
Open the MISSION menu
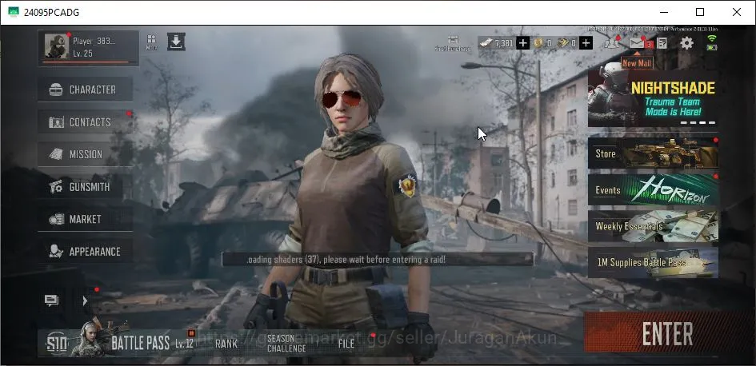pyautogui.click(x=85, y=154)
